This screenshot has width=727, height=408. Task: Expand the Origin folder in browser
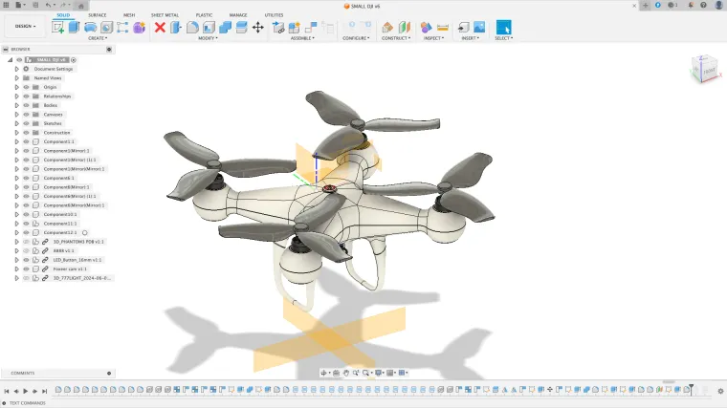click(x=16, y=87)
